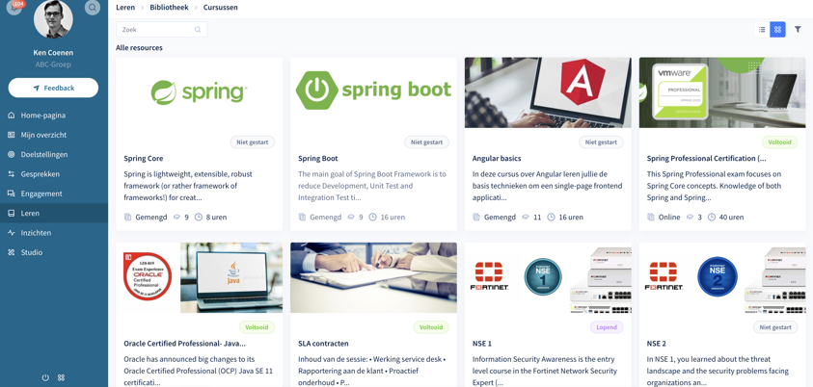Click participants icon on Spring Core card

[x=176, y=218]
